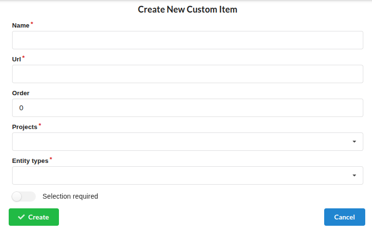This screenshot has width=372, height=233.
Task: Click the "Projects" field label
Action: [x=25, y=127]
